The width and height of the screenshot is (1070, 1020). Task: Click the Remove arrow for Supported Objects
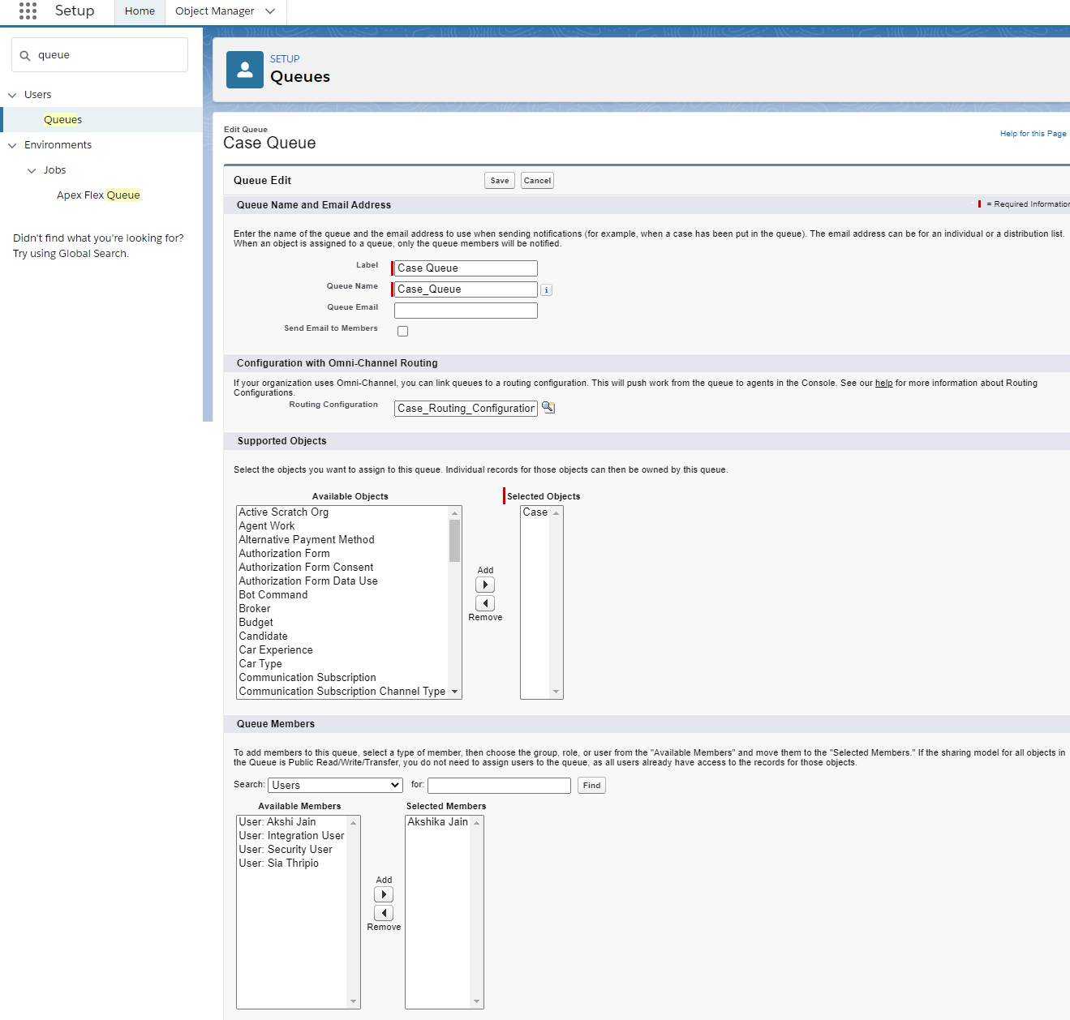pos(485,603)
